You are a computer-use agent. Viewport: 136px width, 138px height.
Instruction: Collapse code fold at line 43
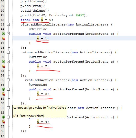pos(8,24)
